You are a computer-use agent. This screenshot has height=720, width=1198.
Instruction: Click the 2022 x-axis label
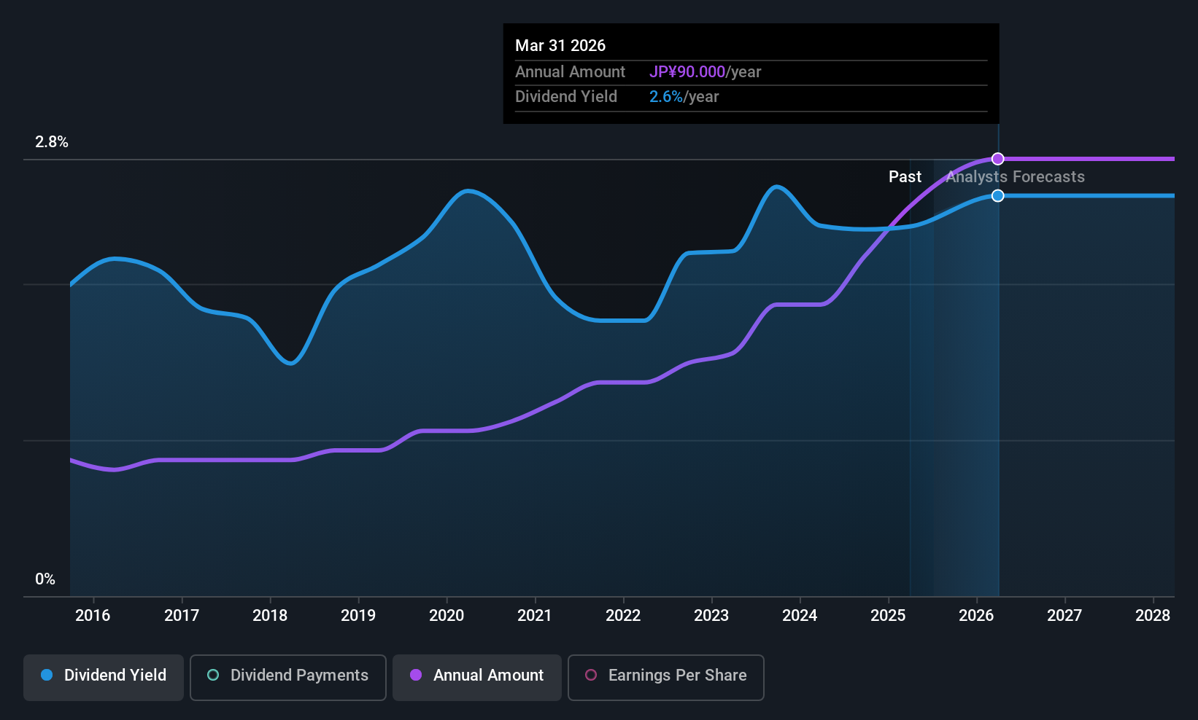623,616
